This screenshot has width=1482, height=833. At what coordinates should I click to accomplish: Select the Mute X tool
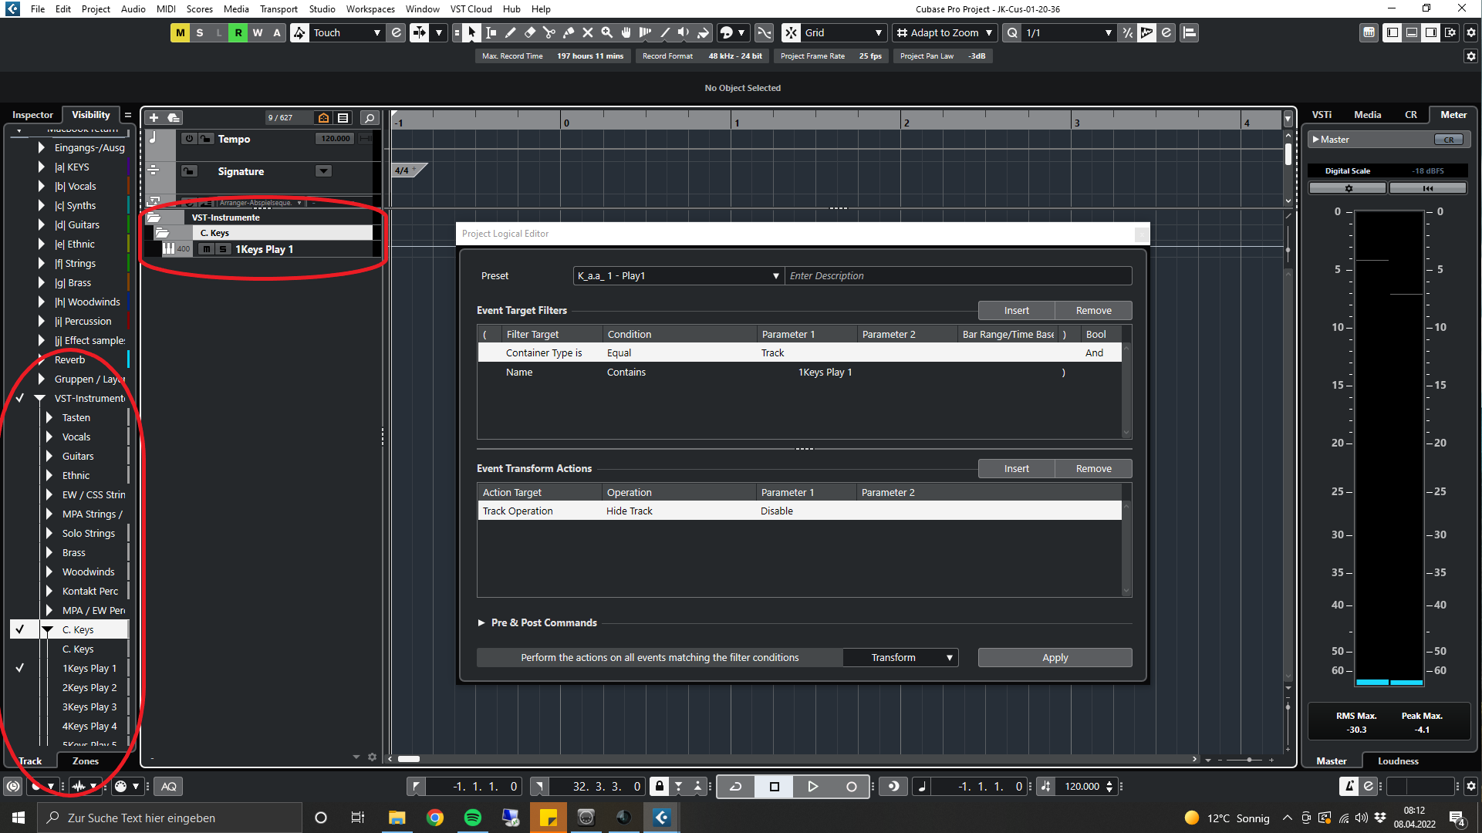tap(588, 32)
